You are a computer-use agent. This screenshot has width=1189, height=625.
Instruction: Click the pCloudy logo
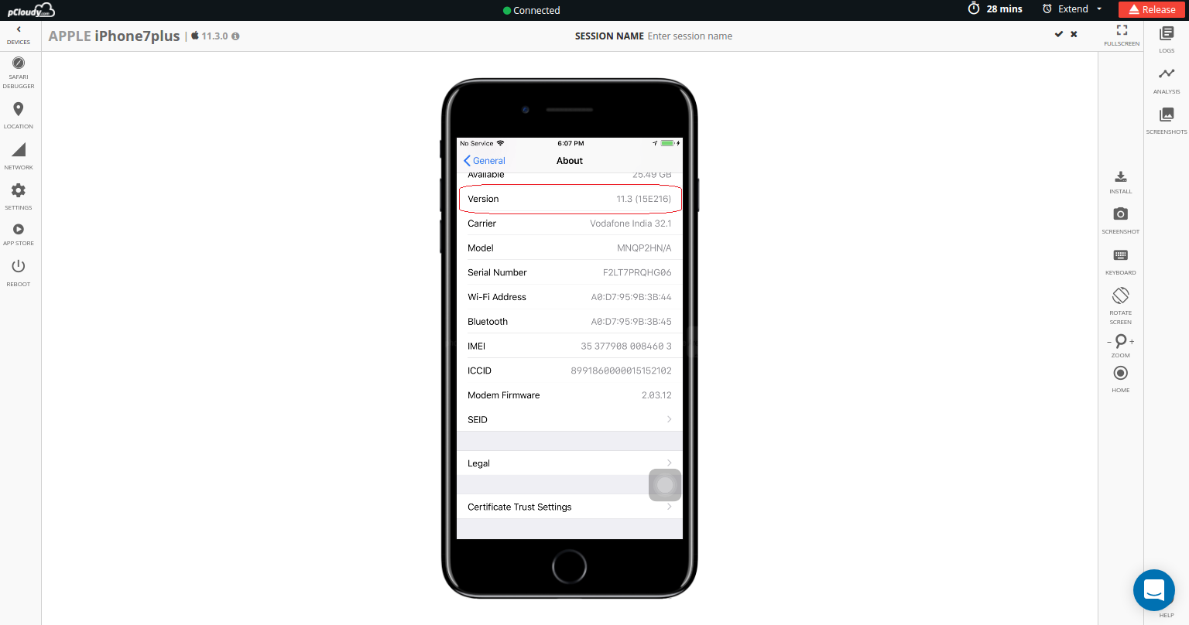click(31, 10)
